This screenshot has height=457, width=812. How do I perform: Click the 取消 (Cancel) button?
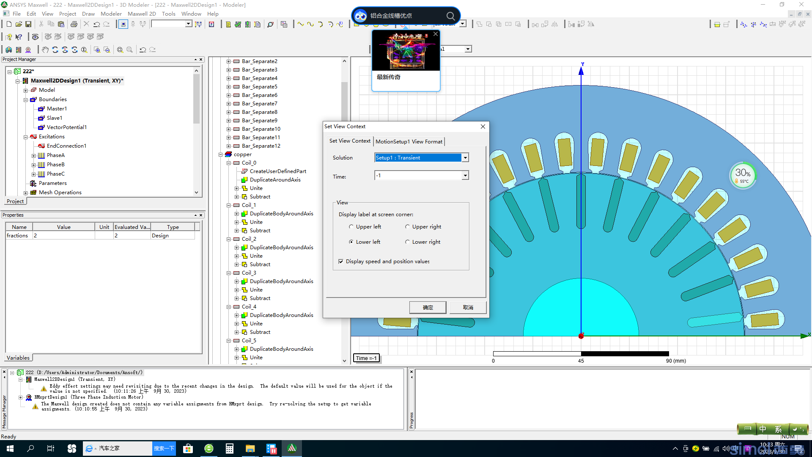[468, 308]
